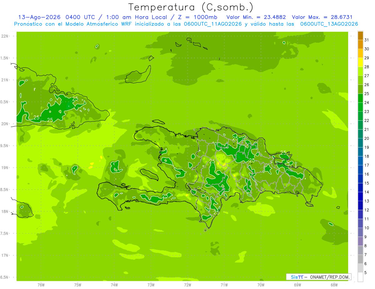
Task: Click the legend value '24'
Action: click(367, 103)
